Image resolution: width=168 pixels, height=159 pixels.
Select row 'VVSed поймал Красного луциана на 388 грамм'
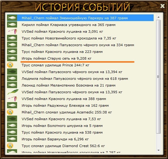coord(80,98)
